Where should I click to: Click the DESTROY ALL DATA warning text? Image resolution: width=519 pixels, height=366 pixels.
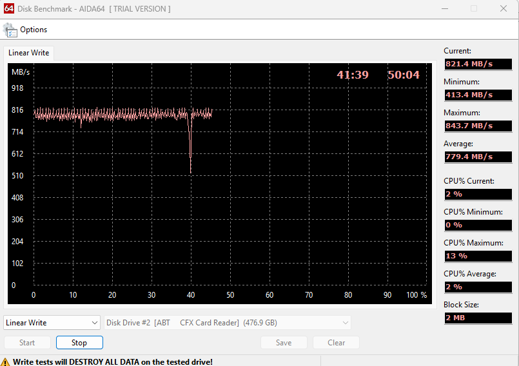tap(113, 361)
